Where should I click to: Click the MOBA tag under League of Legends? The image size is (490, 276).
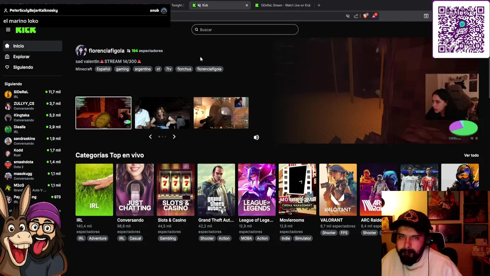tap(247, 238)
